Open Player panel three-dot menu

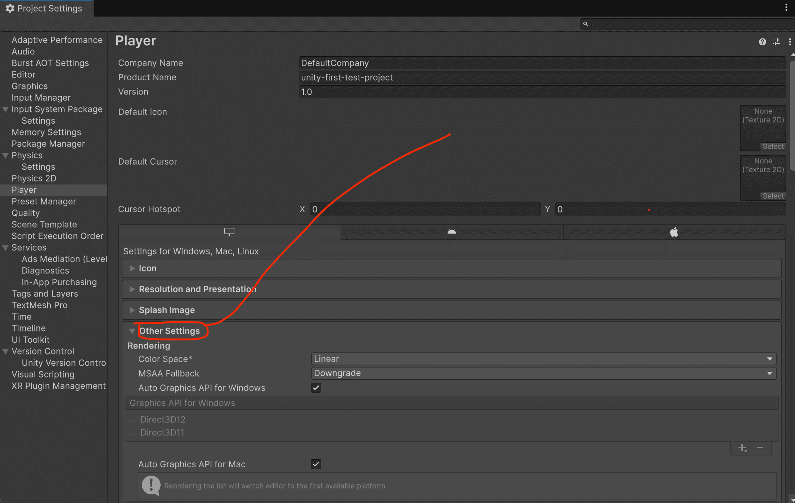pyautogui.click(x=790, y=42)
